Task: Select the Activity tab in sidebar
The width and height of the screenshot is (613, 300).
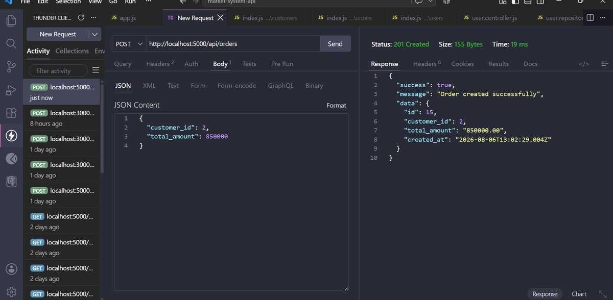Action: [38, 51]
